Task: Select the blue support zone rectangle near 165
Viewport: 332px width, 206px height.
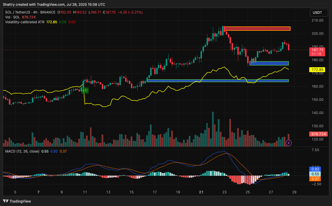Action: [x=217, y=81]
